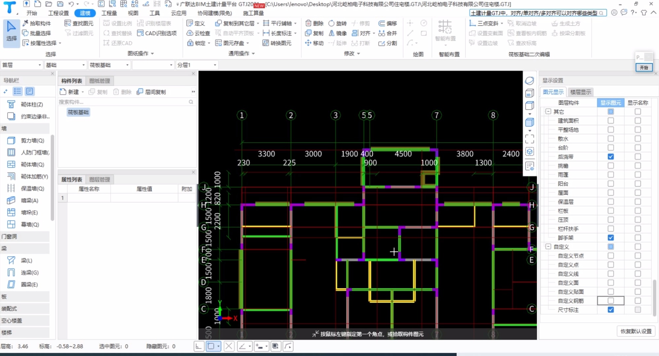Screen dimensions: 659x356
Task: Switch to 楼层显示 tab
Action: [581, 92]
